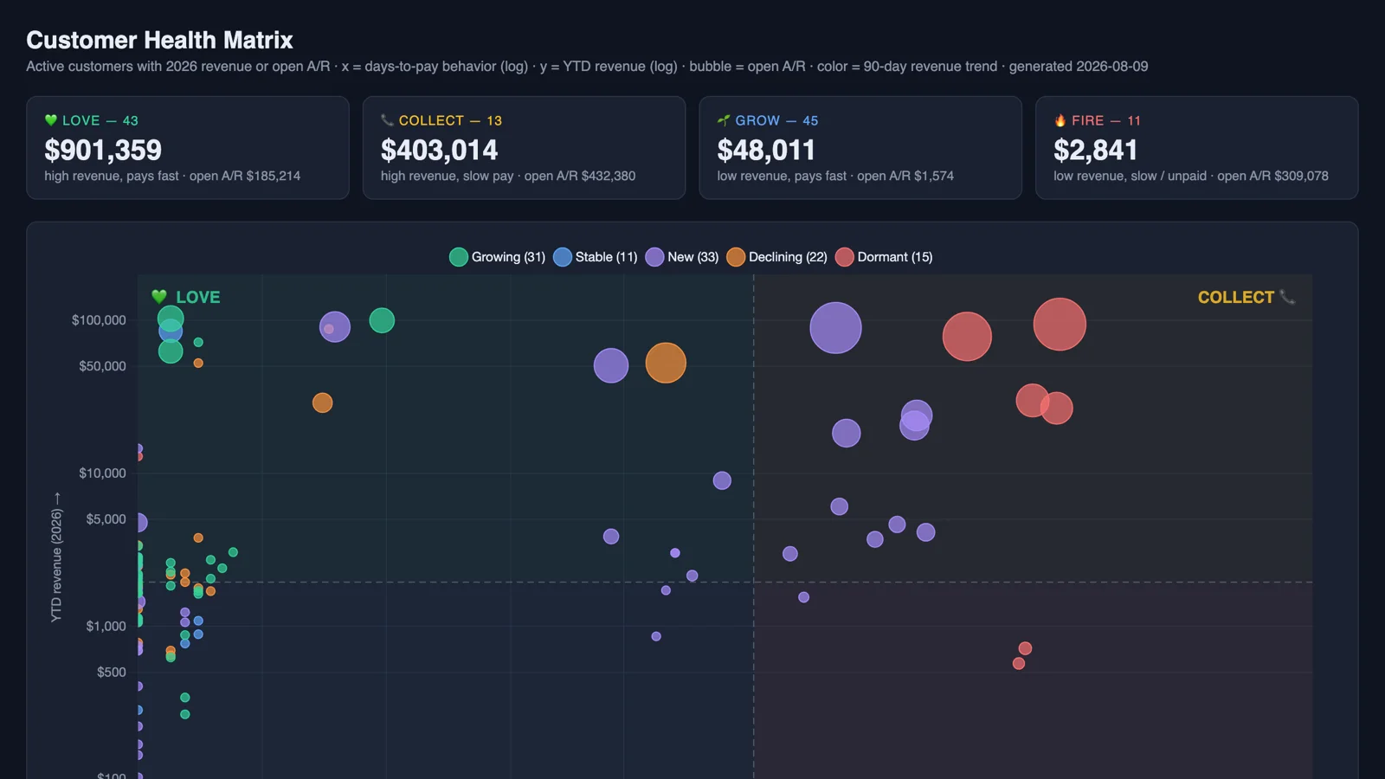Click the $48,011 revenue value

[766, 151]
